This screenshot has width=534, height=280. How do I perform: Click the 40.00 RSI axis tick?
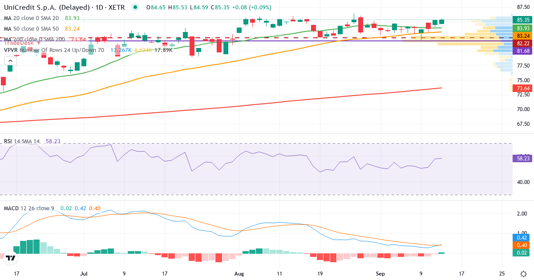coord(522,182)
